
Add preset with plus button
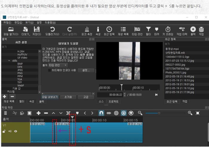point(4,97)
